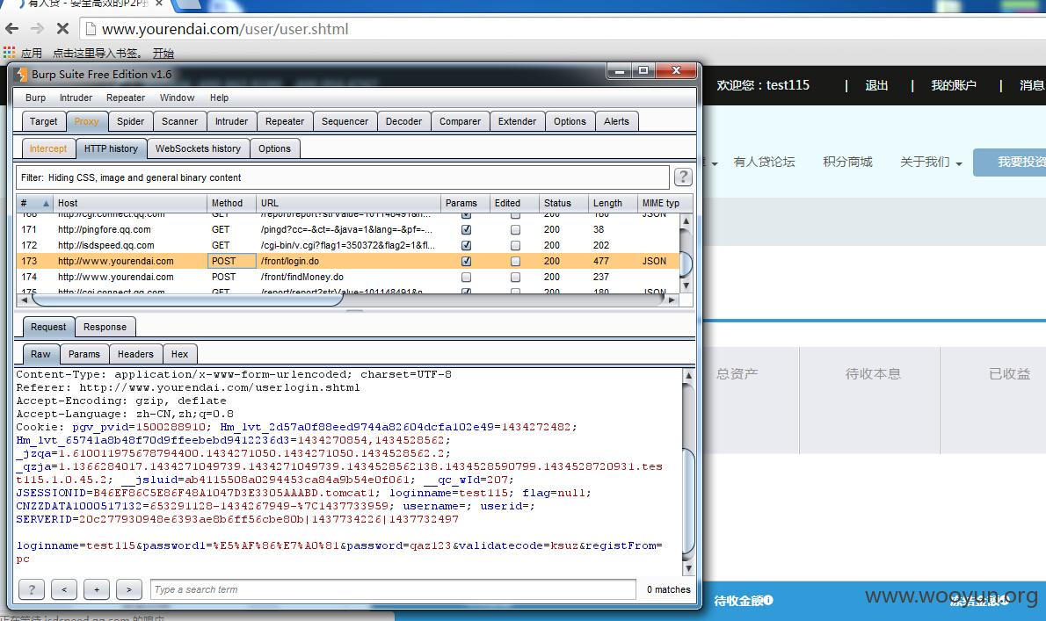The image size is (1046, 621).
Task: Switch to the Target tab
Action: point(43,121)
